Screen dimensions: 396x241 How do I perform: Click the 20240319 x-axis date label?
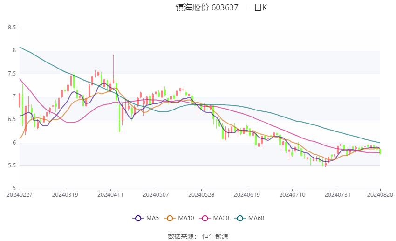pyautogui.click(x=65, y=195)
